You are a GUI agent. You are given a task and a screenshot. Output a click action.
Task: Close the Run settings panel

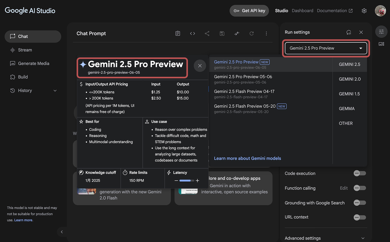point(361,32)
